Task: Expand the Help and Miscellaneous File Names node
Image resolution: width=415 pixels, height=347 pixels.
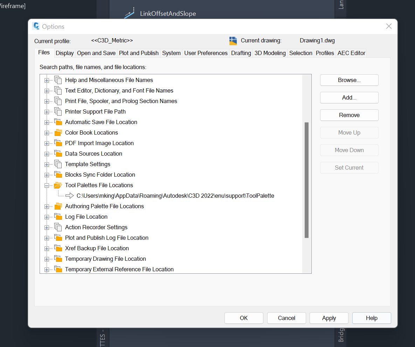Action: point(47,80)
